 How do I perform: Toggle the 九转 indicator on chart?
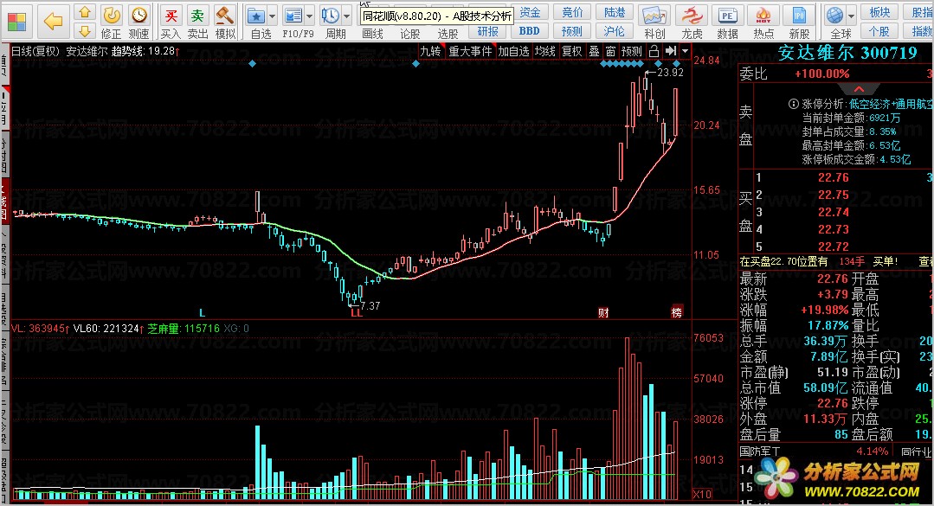431,52
